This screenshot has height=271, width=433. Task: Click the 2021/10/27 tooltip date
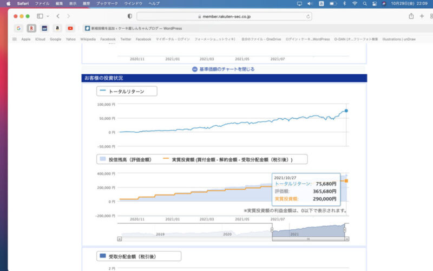coord(285,178)
